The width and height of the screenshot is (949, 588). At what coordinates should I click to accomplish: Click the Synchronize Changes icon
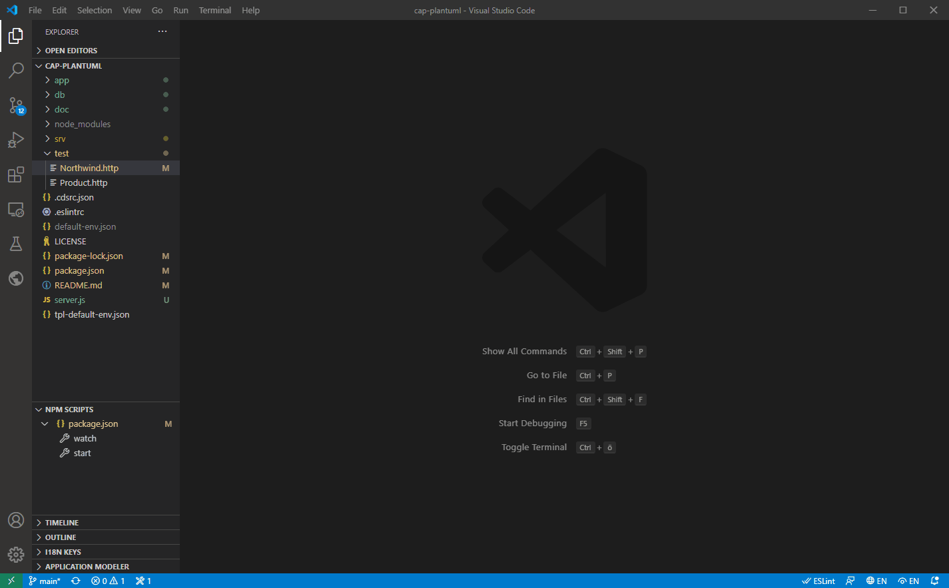[x=76, y=581]
